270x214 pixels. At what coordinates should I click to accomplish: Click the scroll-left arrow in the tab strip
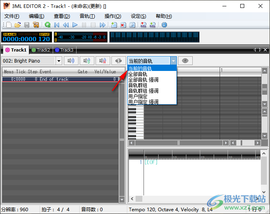pyautogui.click(x=255, y=50)
